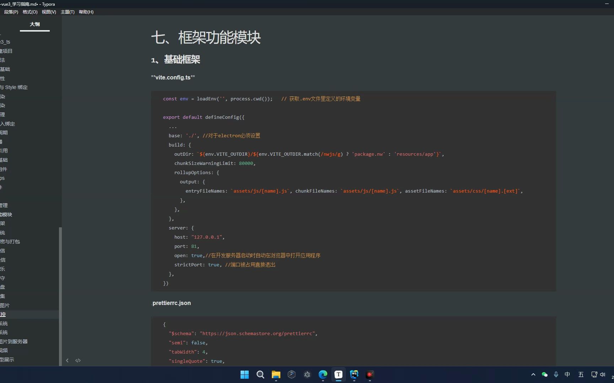Image resolution: width=614 pixels, height=383 pixels.
Task: Open the 段落(P) menu
Action: 11,12
